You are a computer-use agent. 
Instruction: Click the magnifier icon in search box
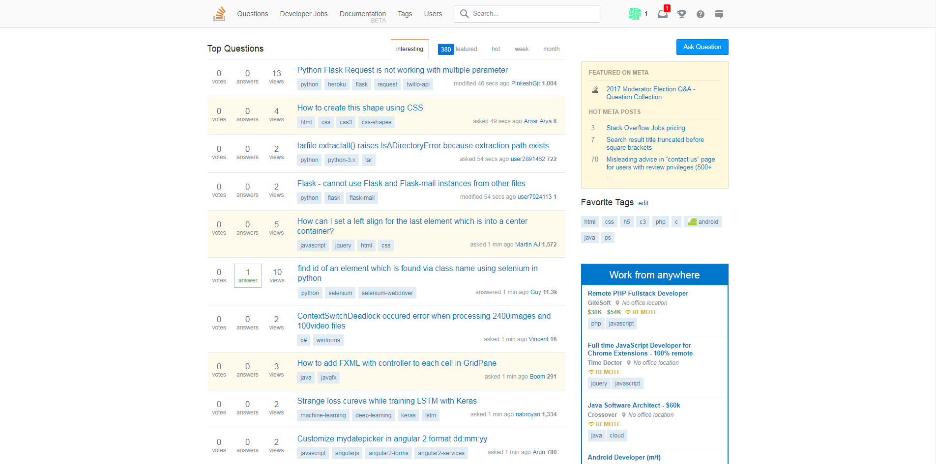coord(464,14)
